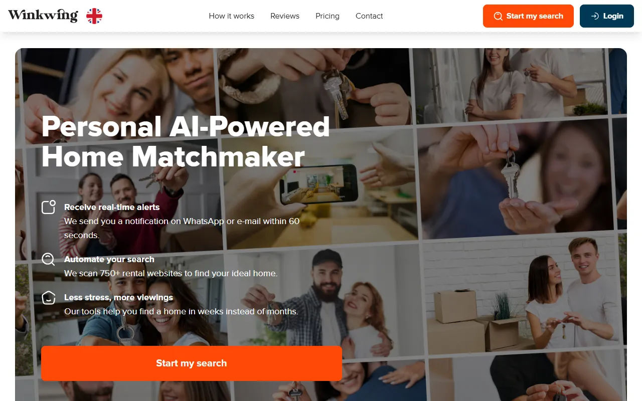The image size is (642, 401).
Task: Click the Receive real-time alerts heading
Action: 112,207
